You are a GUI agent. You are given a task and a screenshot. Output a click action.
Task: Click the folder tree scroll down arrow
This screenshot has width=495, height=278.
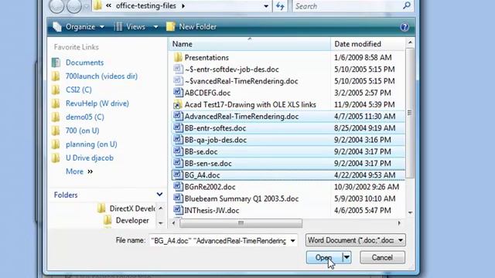[161, 223]
